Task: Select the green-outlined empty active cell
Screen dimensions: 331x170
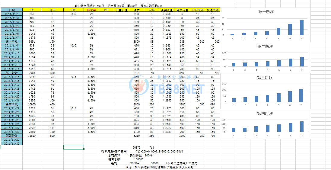Action: coord(73,147)
